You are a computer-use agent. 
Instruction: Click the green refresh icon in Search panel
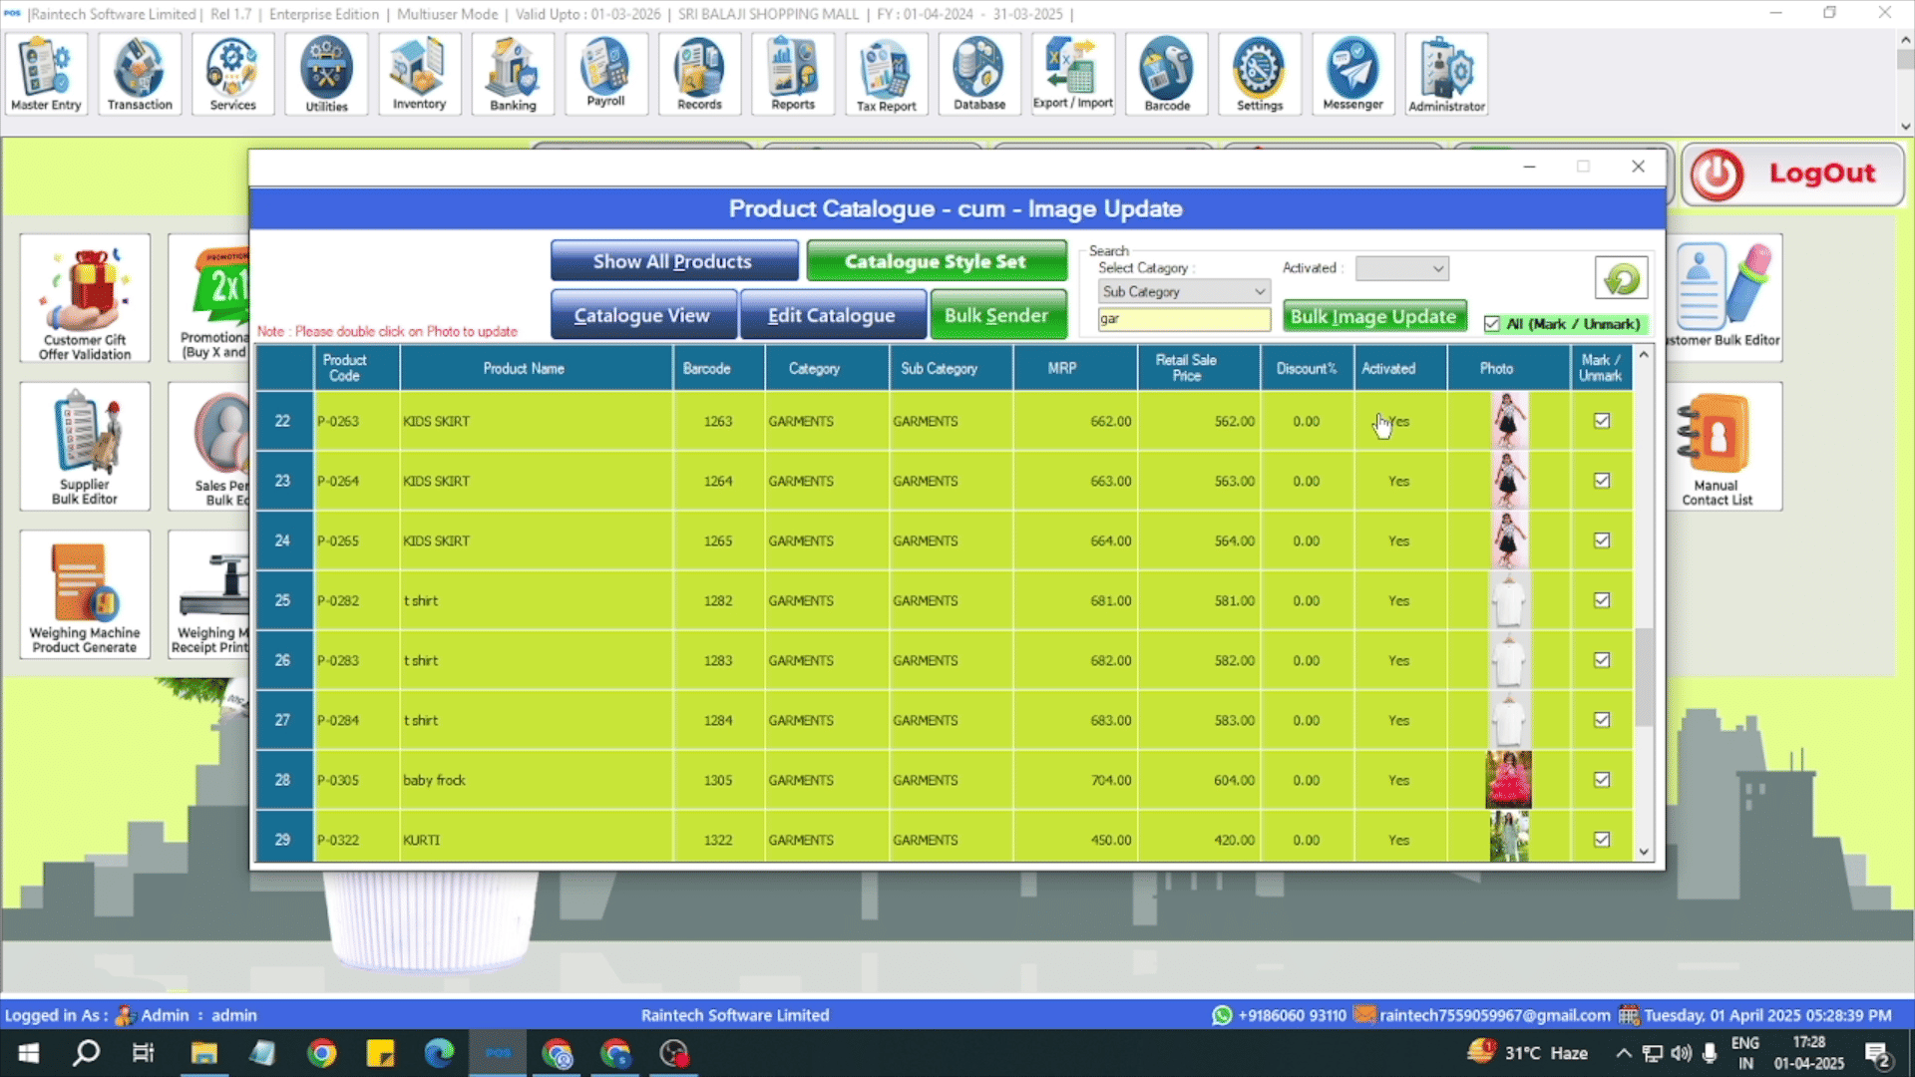[x=1621, y=278]
